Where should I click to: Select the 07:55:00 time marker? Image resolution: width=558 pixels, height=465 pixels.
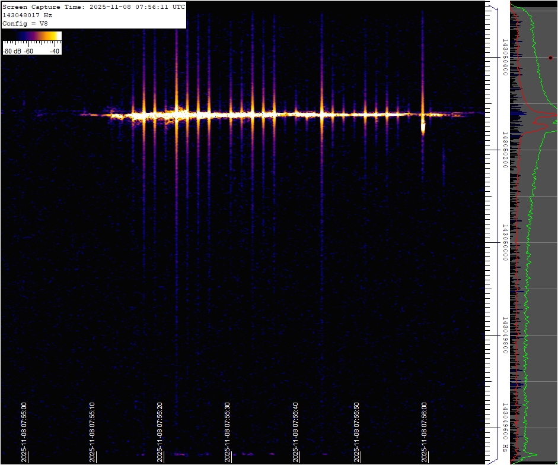tap(24, 431)
